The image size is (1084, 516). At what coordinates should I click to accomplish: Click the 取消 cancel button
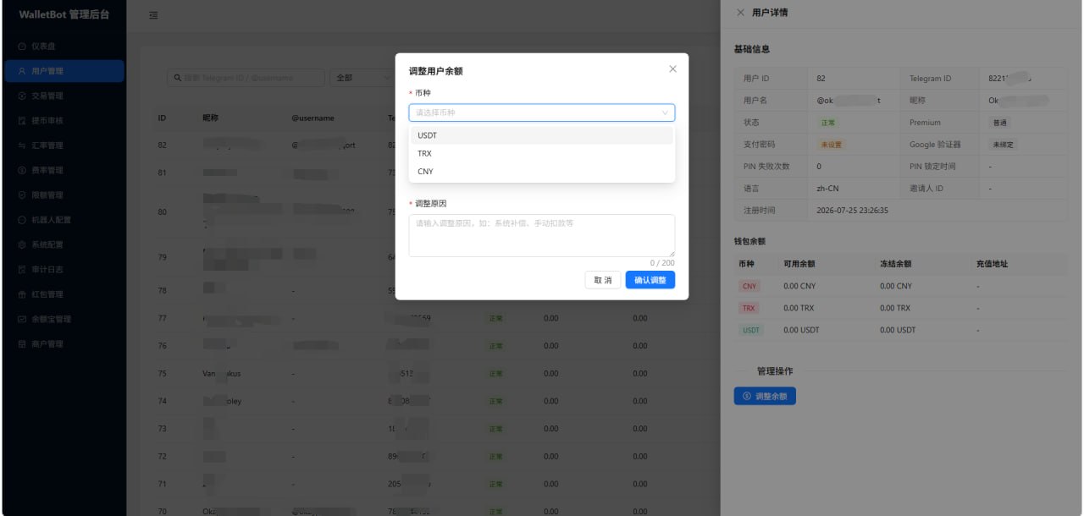tap(602, 280)
